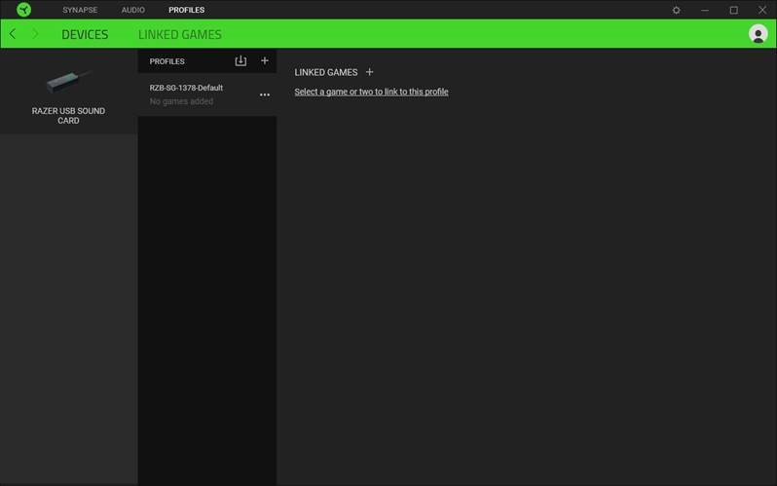Image resolution: width=777 pixels, height=486 pixels.
Task: Open options for RZB-SG-1378-Default profile
Action: (x=265, y=94)
